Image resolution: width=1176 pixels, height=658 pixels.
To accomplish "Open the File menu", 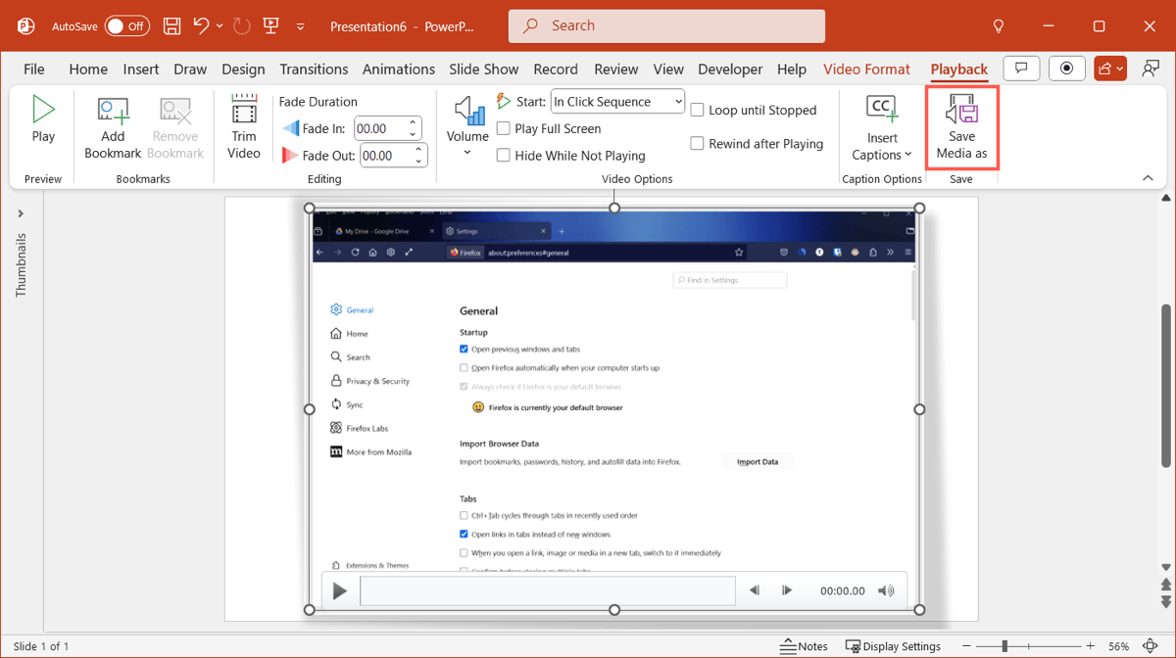I will (x=34, y=69).
